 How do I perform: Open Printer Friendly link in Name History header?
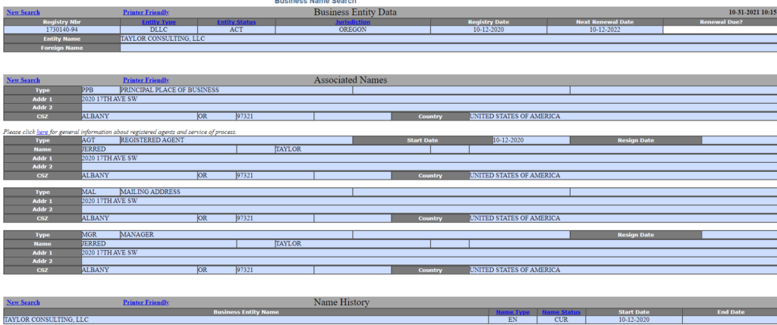point(146,302)
